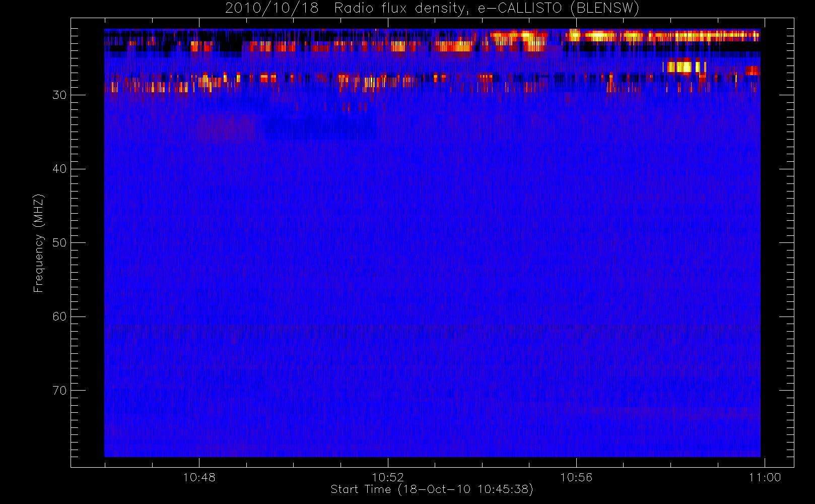815x504 pixels.
Task: Click the 10:52 time tick label
Action: click(x=388, y=477)
